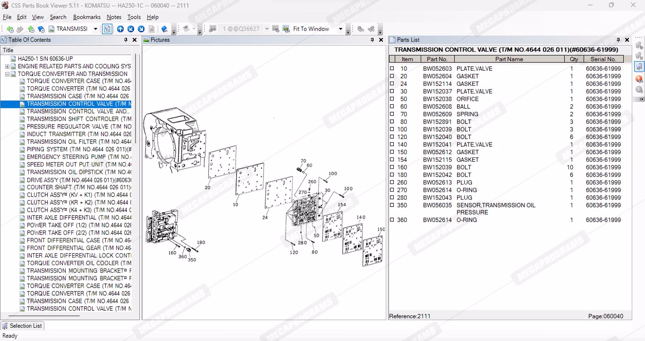Open the Fit To Window zoom dropdown
Image resolution: width=645 pixels, height=341 pixels.
340,29
